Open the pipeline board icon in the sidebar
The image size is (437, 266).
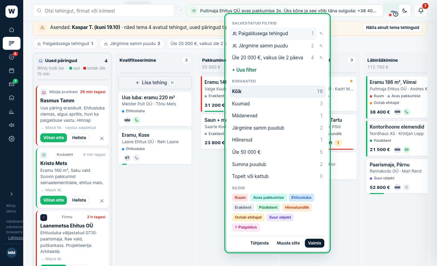(12, 43)
